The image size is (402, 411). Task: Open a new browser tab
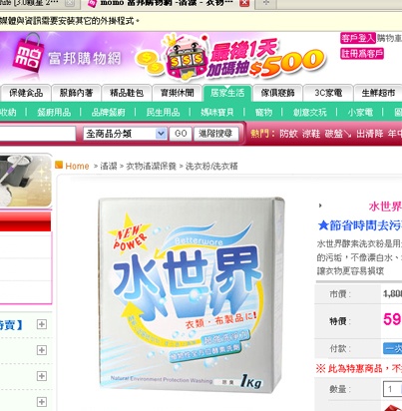pyautogui.click(x=266, y=3)
